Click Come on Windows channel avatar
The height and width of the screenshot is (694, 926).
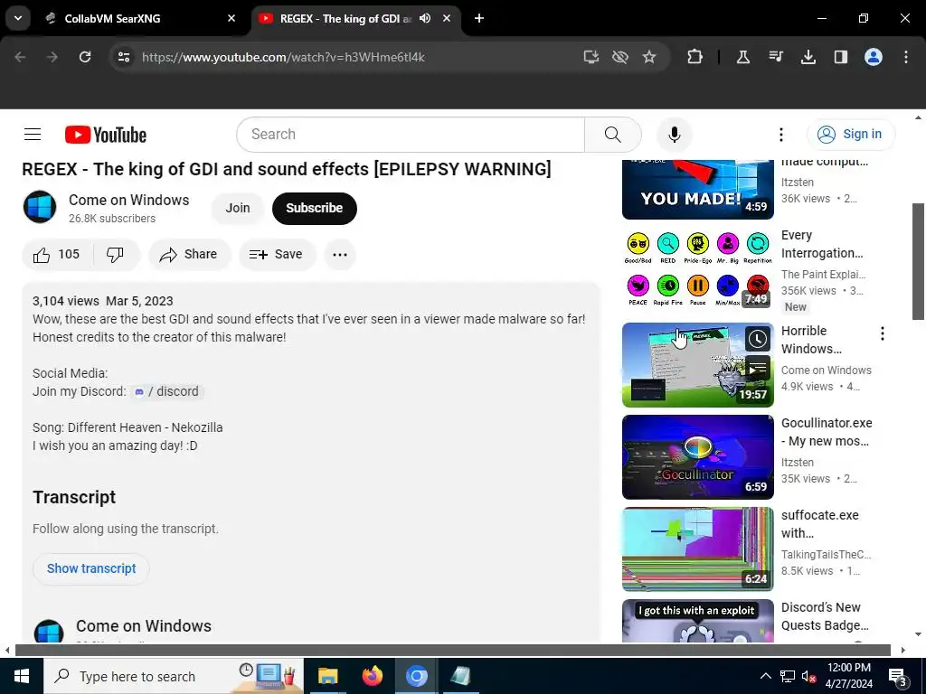coord(40,208)
